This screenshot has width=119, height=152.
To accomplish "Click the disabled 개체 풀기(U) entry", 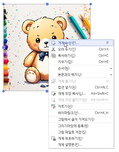I will (81, 81).
